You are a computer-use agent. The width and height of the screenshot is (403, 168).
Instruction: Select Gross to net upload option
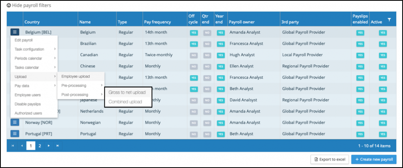[127, 92]
